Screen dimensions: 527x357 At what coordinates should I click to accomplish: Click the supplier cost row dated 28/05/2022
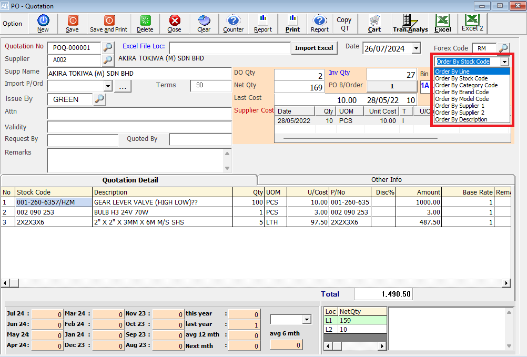[x=353, y=120]
